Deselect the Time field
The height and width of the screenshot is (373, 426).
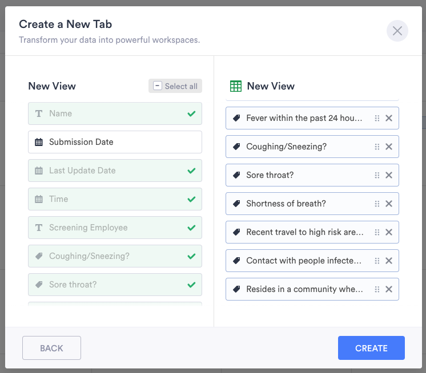[115, 199]
